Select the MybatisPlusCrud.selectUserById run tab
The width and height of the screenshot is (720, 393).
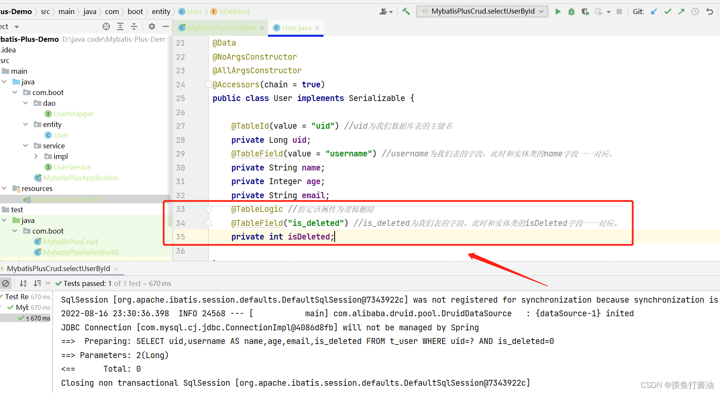click(x=58, y=269)
